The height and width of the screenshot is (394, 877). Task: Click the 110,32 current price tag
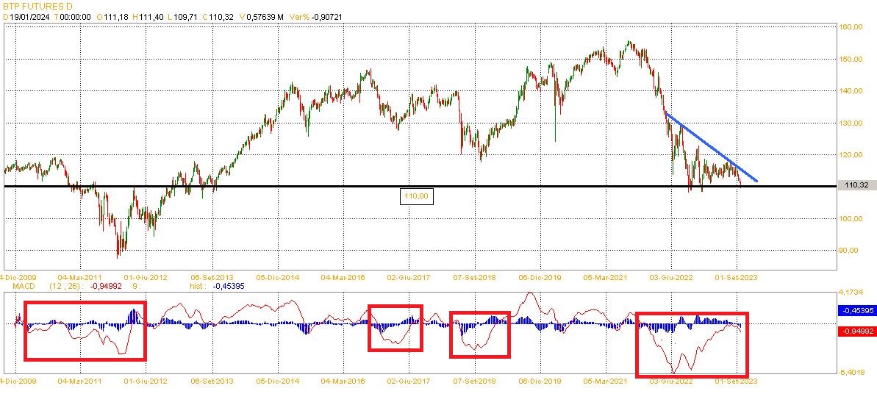pos(856,186)
